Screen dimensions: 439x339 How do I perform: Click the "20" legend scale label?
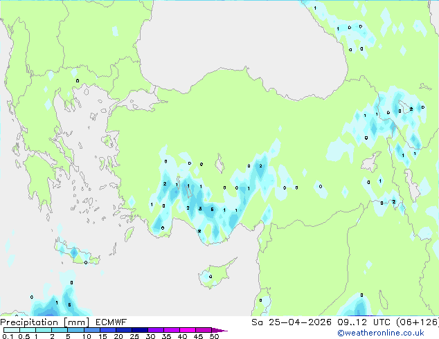tap(118, 336)
